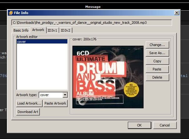Viewport: 189px width, 139px height.
Task: Delete the cover artwork
Action: tap(157, 77)
